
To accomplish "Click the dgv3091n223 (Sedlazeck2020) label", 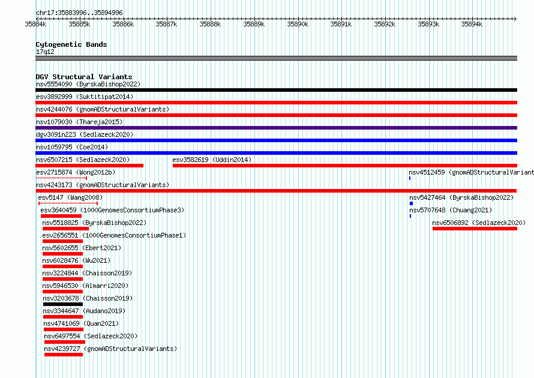I will pos(85,134).
